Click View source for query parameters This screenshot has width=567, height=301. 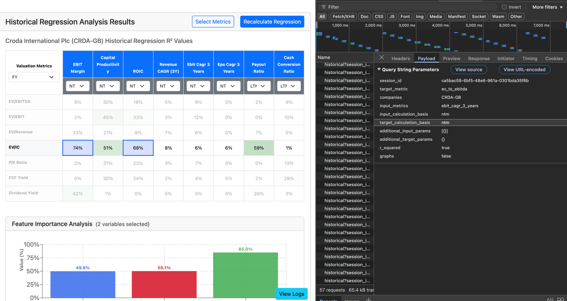(469, 69)
